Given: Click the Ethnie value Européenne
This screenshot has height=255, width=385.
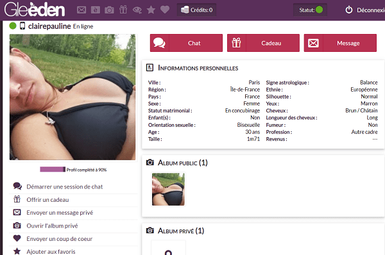Looking at the screenshot, I should 364,90.
